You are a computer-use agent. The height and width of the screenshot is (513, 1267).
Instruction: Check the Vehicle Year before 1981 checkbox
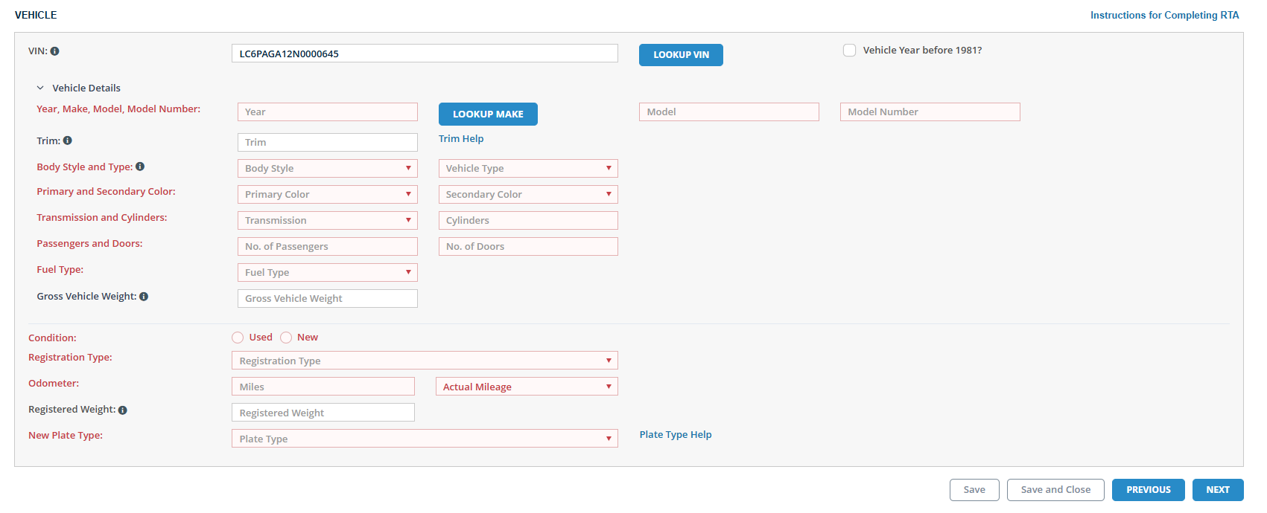[849, 51]
